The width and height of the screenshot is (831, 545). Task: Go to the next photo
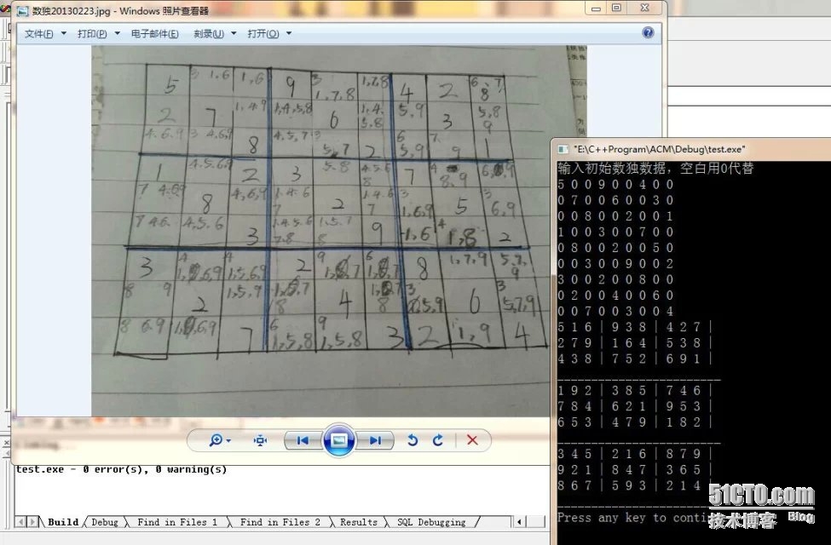coord(375,440)
